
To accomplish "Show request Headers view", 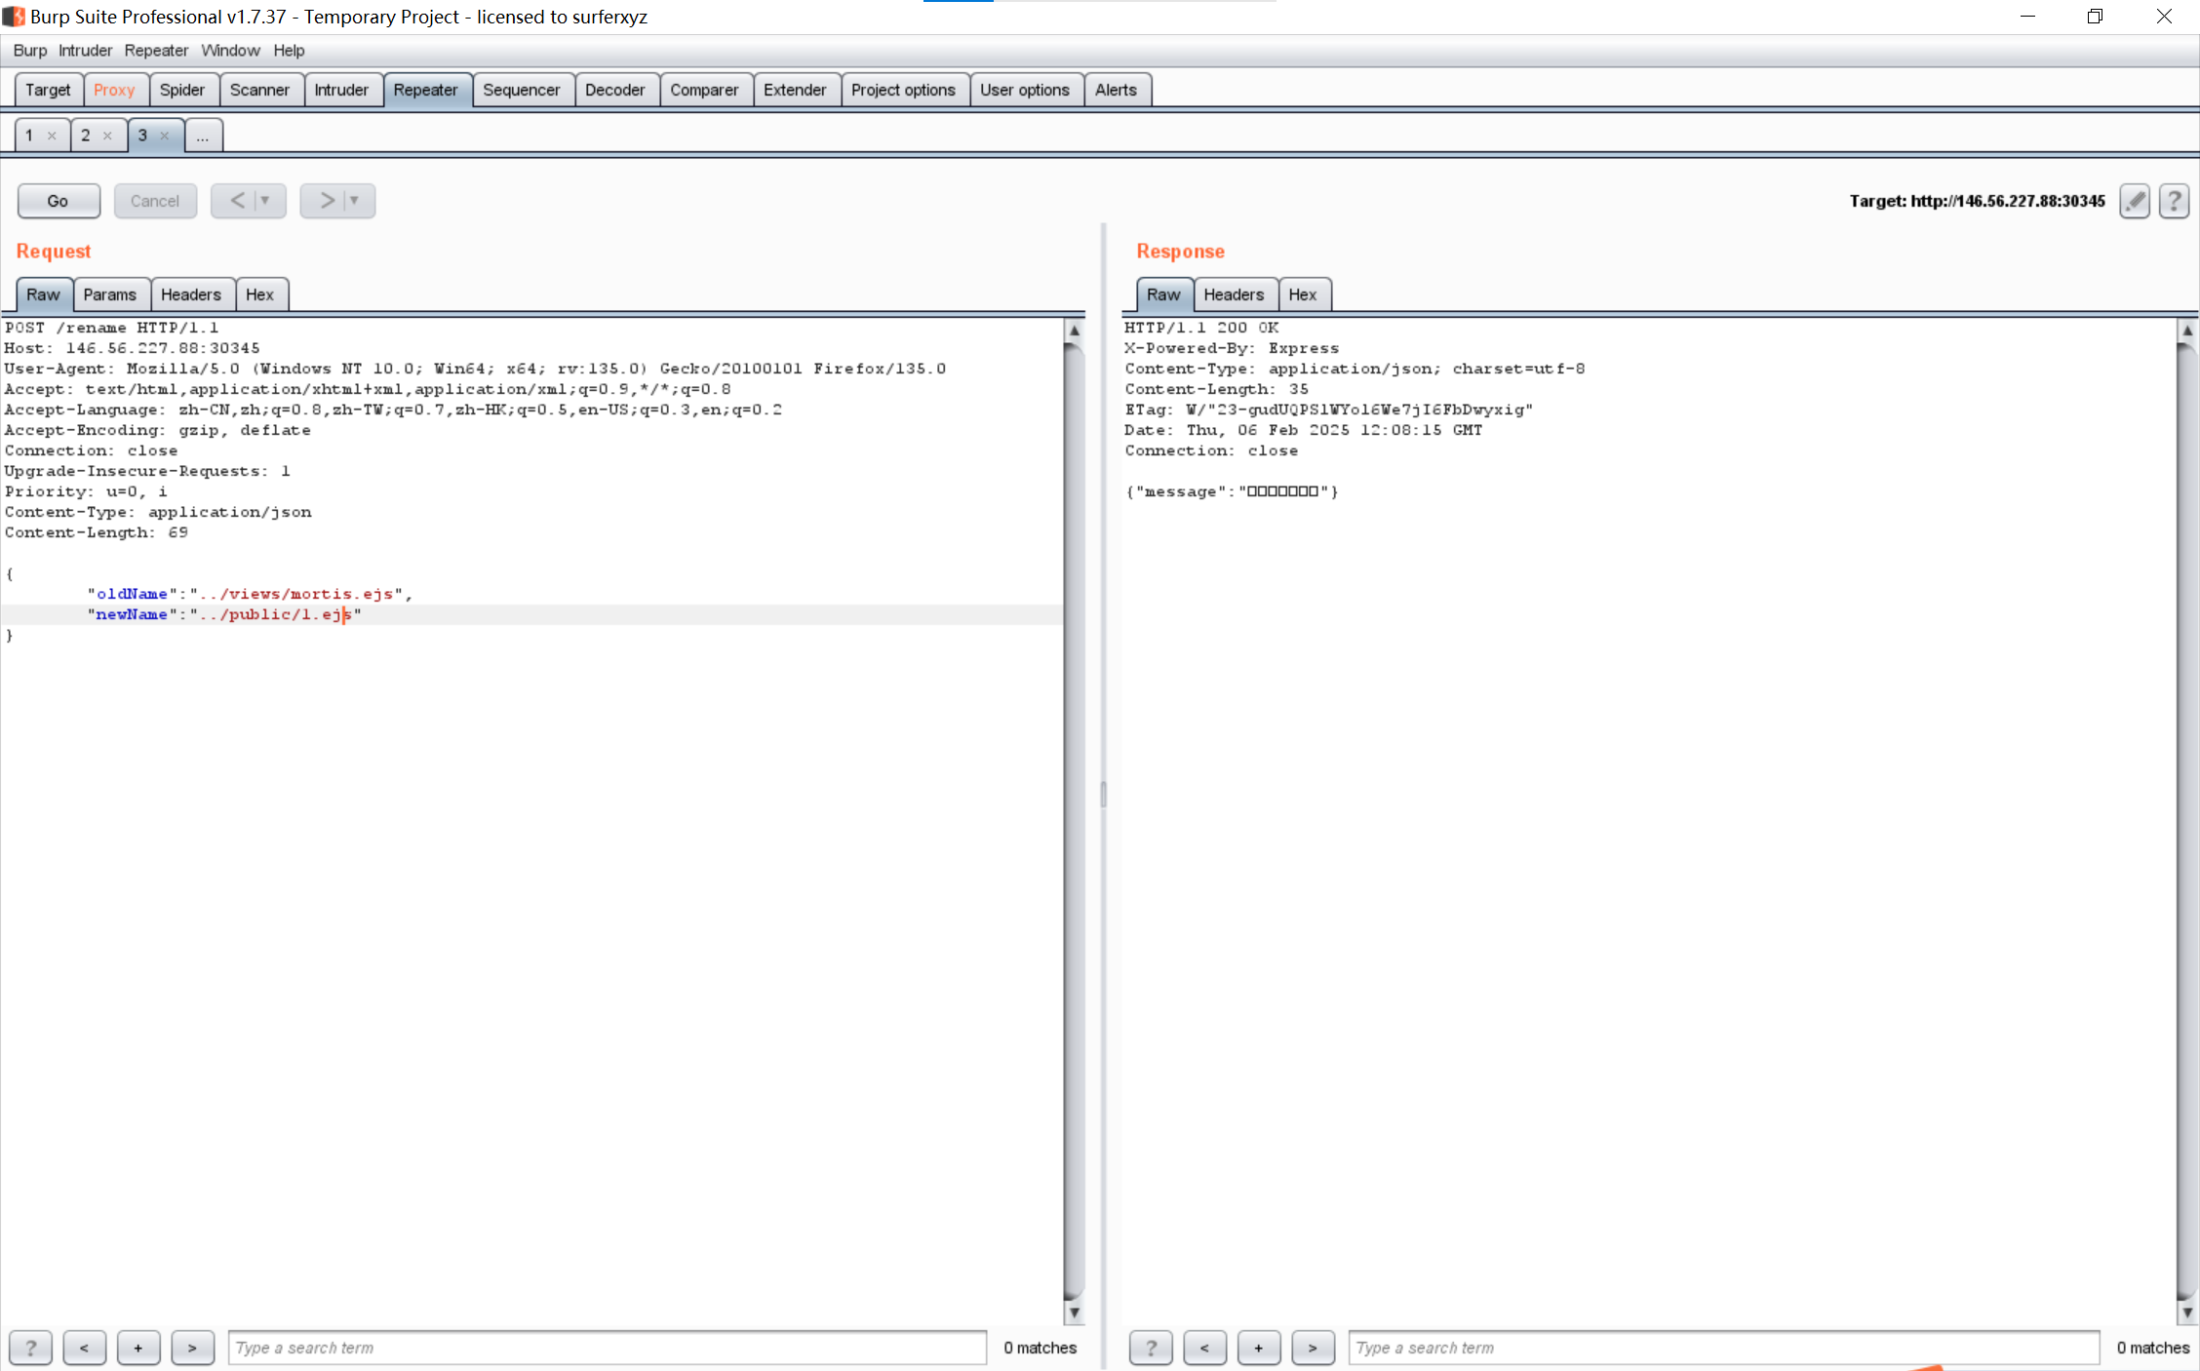I will click(191, 294).
